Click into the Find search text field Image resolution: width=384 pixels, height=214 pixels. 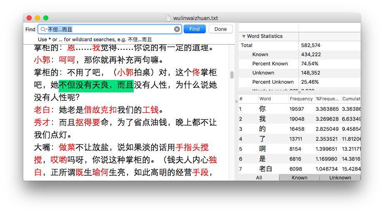pos(110,30)
